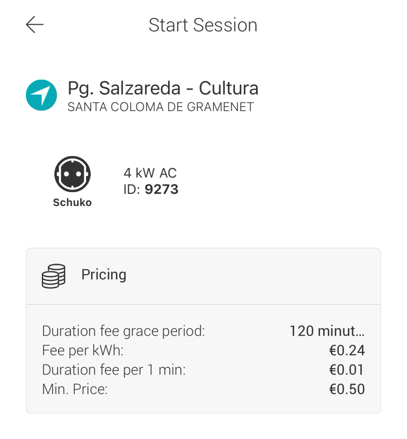Select the €0.24 fee value
Viewport: 407px width, 439px height.
pyautogui.click(x=347, y=351)
